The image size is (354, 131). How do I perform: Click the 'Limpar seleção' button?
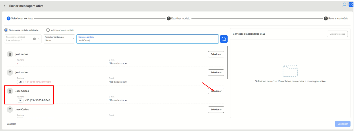point(337,34)
